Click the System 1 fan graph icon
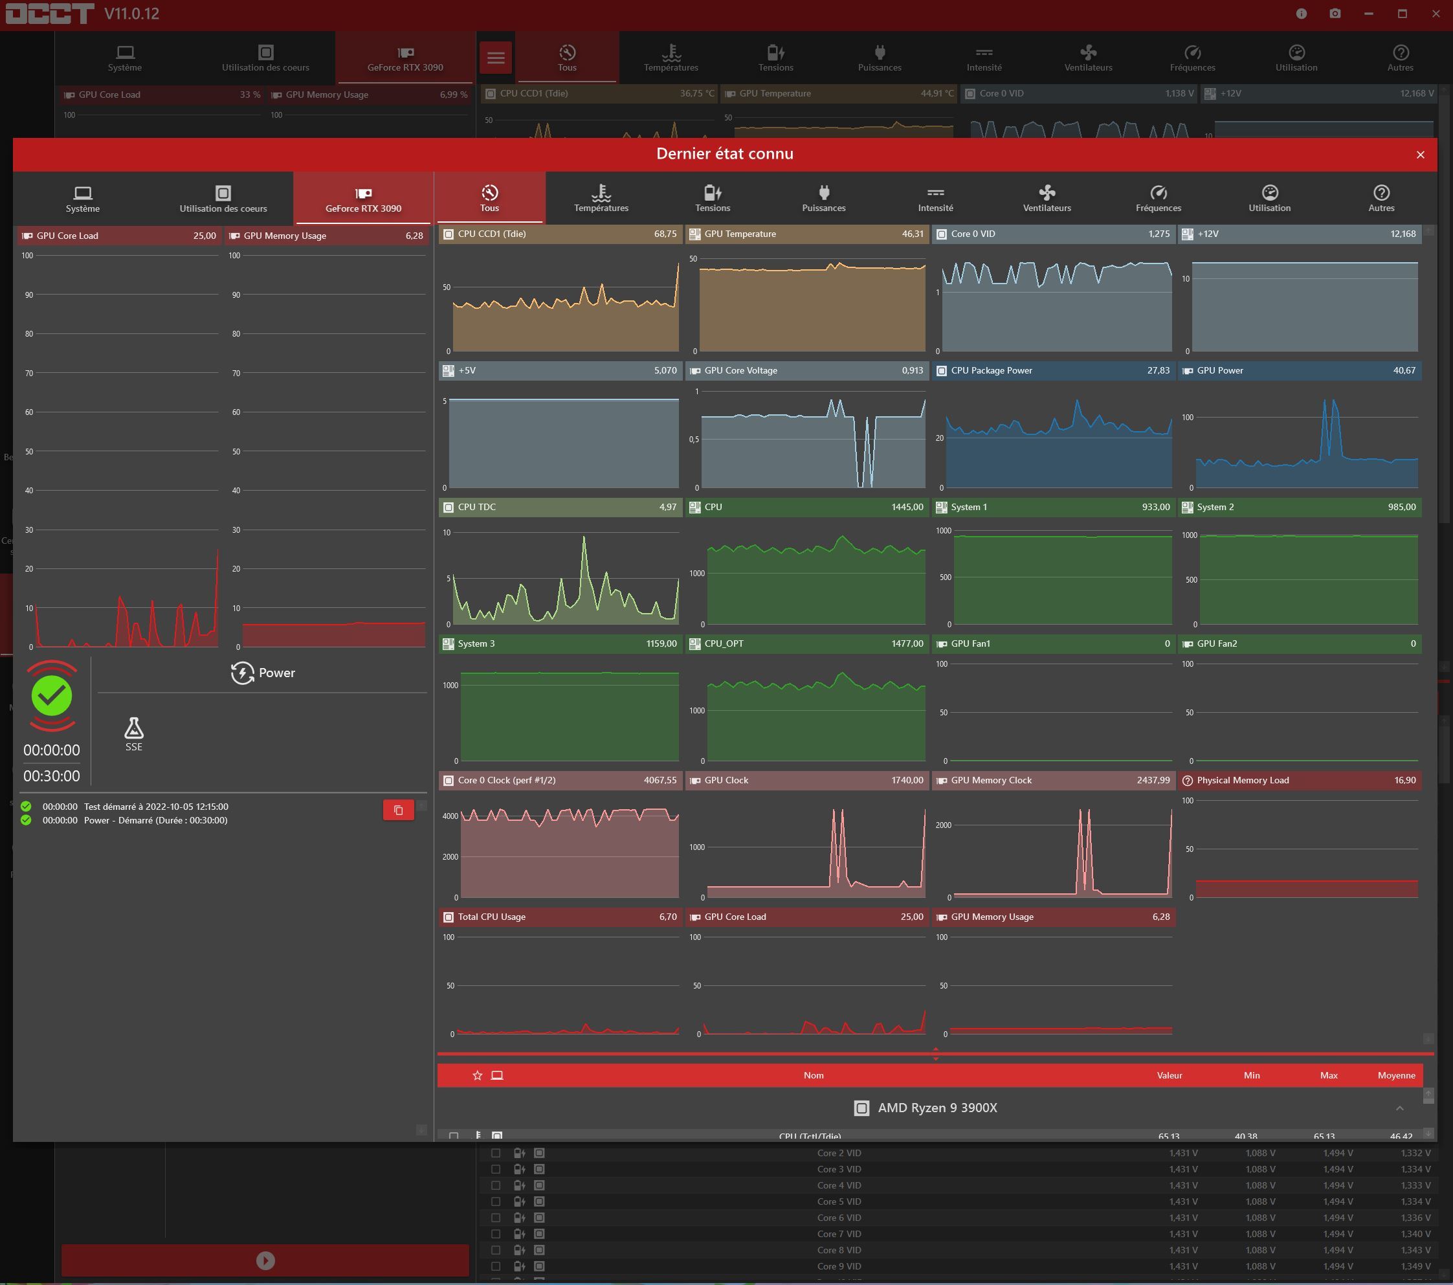The width and height of the screenshot is (1453, 1285). 941,507
